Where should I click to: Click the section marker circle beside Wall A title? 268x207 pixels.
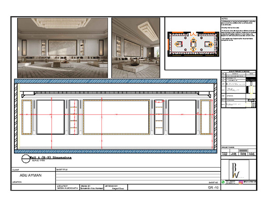coord(25,158)
